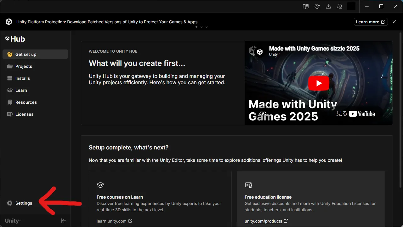
Task: Open the account menu via the avatar
Action: click(351, 6)
